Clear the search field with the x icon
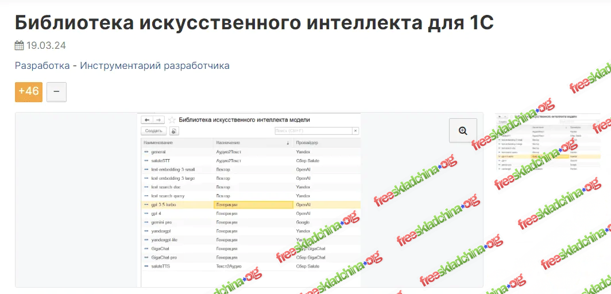Image resolution: width=611 pixels, height=294 pixels. pos(355,131)
